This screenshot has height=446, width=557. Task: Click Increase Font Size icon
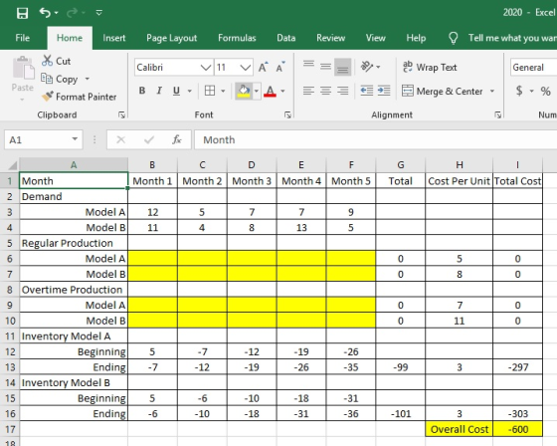(x=263, y=67)
